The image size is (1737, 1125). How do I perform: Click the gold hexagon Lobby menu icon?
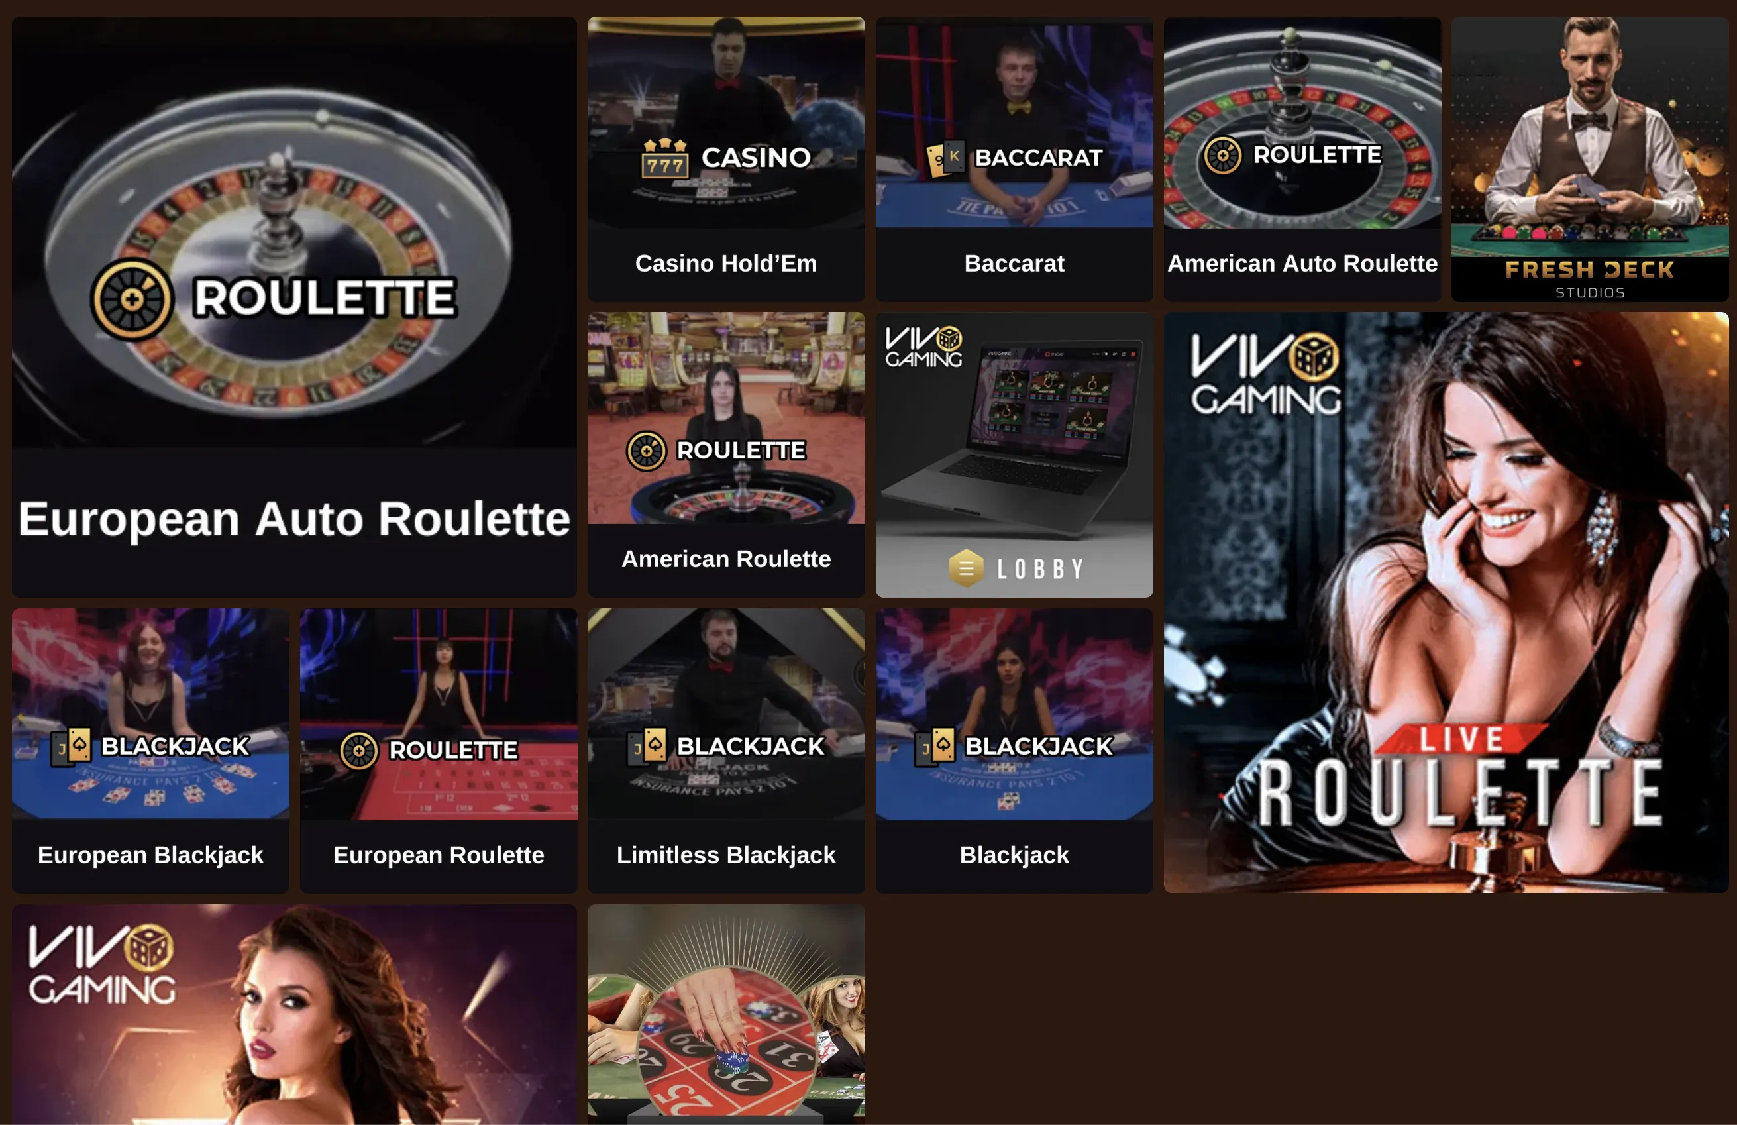(967, 568)
